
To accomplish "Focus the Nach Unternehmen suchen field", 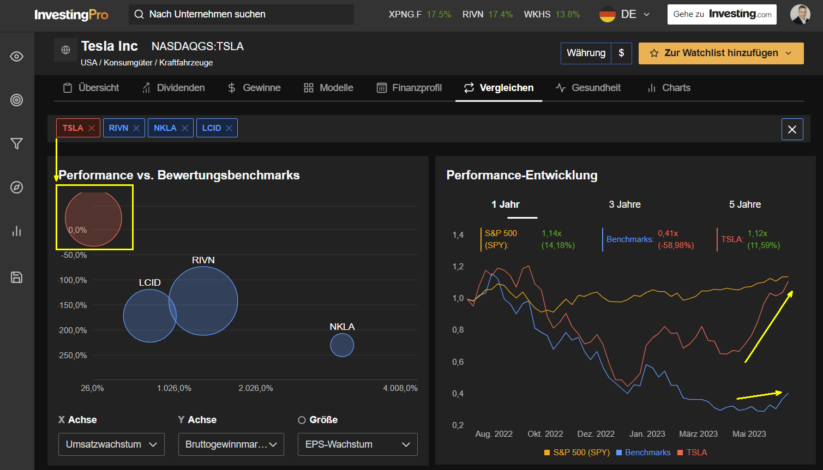I will pos(241,15).
